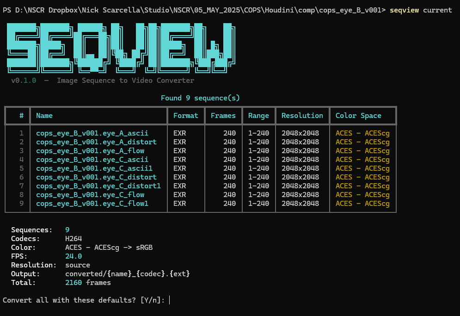Click the Color Space column header
The width and height of the screenshot is (460, 316).
358,116
